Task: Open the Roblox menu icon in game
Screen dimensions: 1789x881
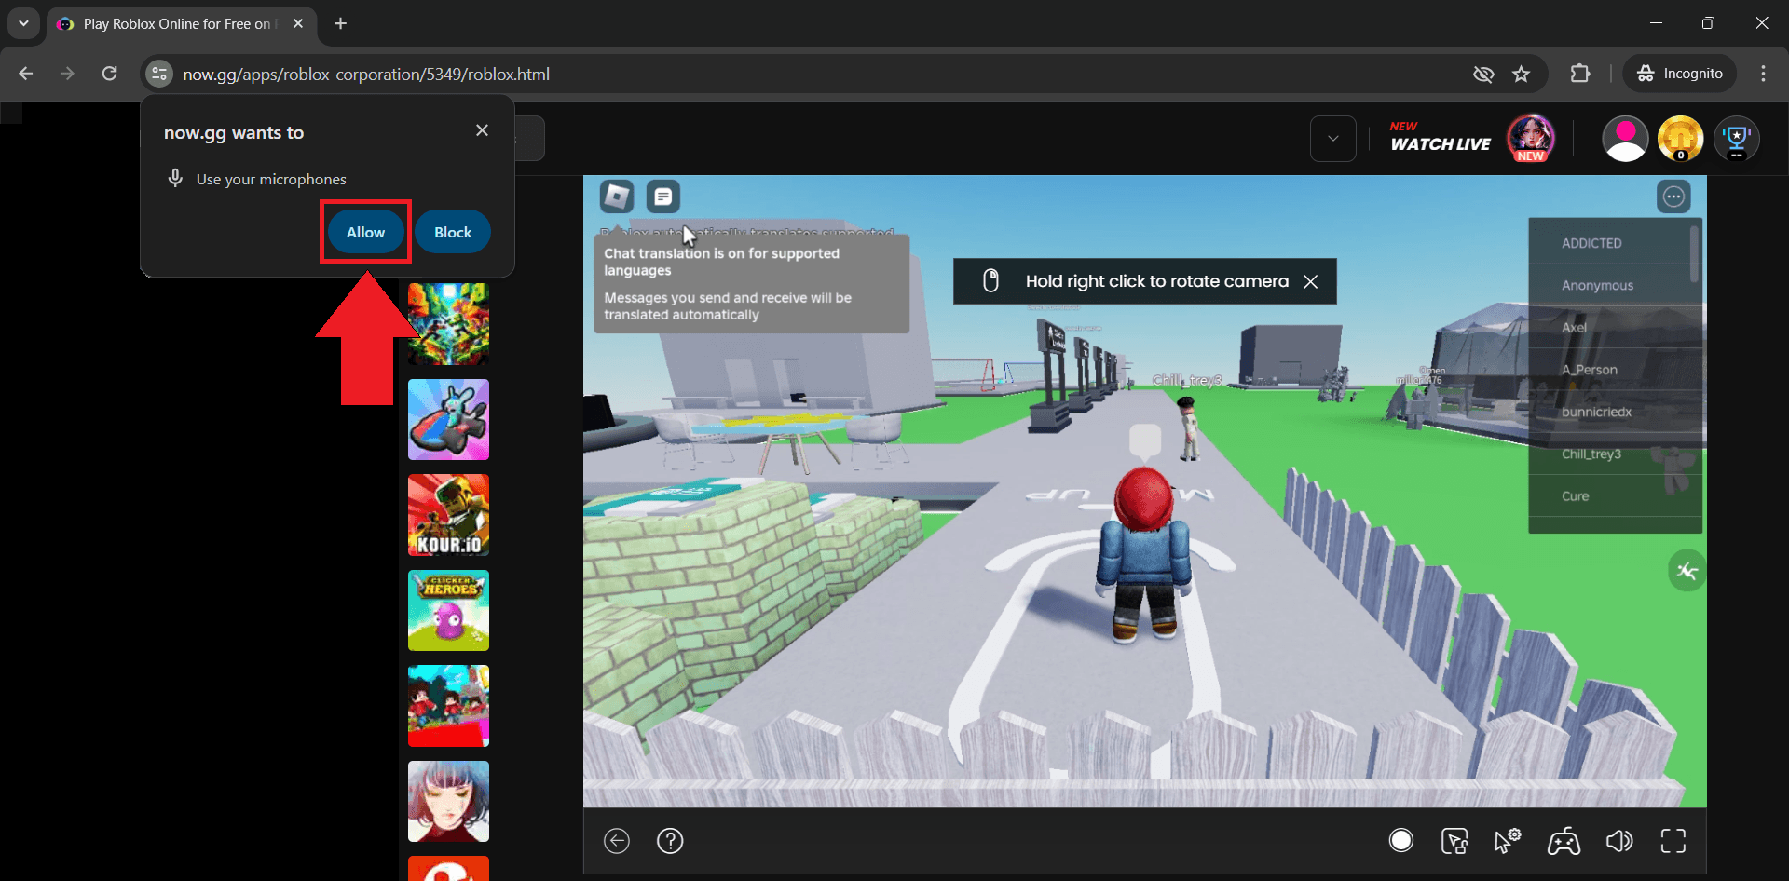Action: (617, 197)
